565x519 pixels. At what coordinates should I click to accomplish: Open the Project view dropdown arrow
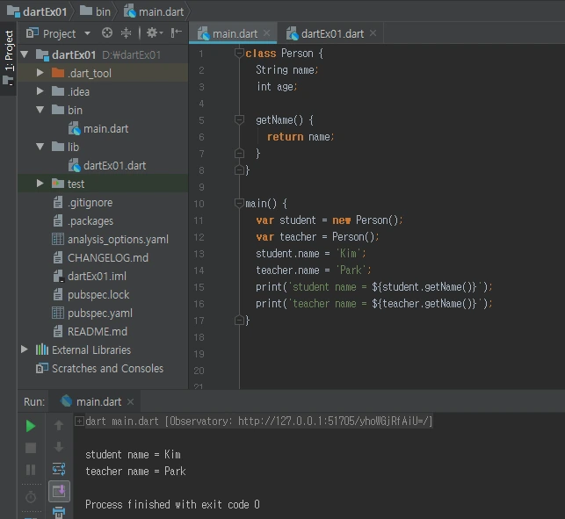click(x=87, y=33)
